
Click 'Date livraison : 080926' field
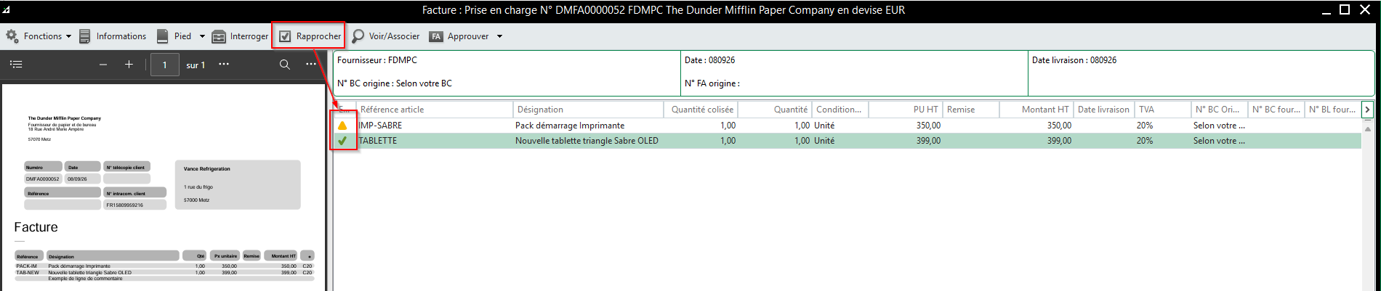1074,60
